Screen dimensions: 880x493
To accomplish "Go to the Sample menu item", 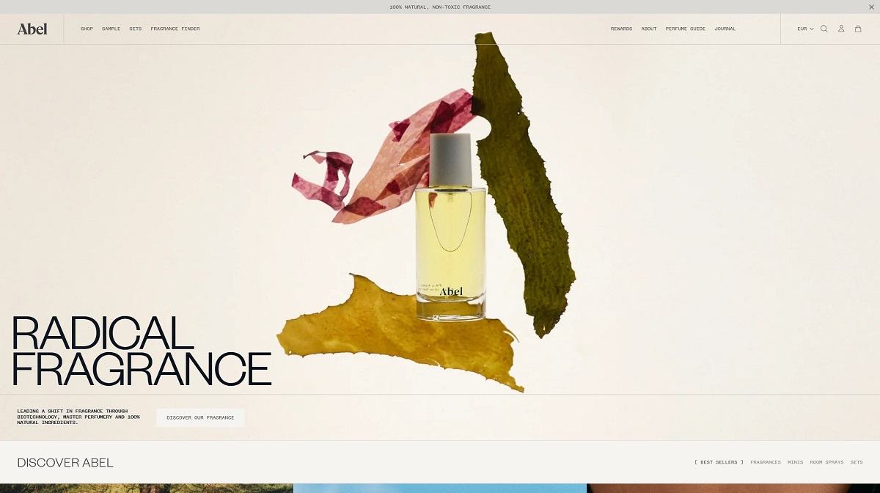I will pos(111,29).
